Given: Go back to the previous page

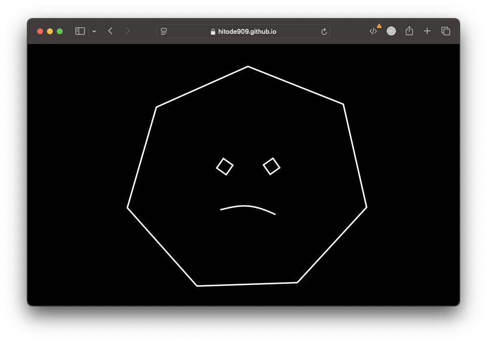Looking at the screenshot, I should click(110, 31).
